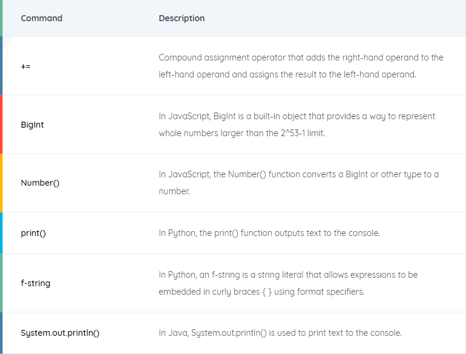Click the yellow color bar beside Number()
The height and width of the screenshot is (354, 466).
point(1,183)
